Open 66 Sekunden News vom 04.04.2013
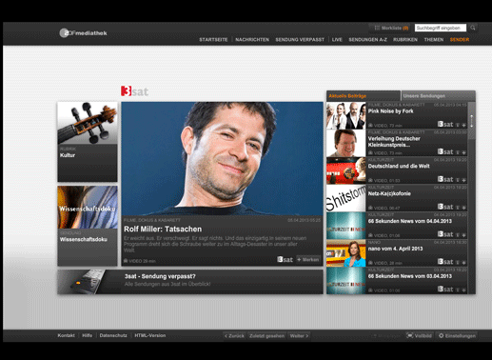 [x=397, y=226]
